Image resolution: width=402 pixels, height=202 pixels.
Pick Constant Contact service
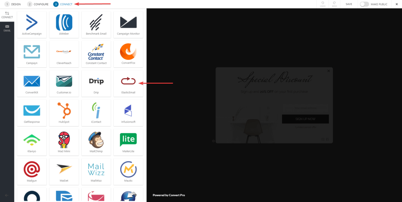96,54
